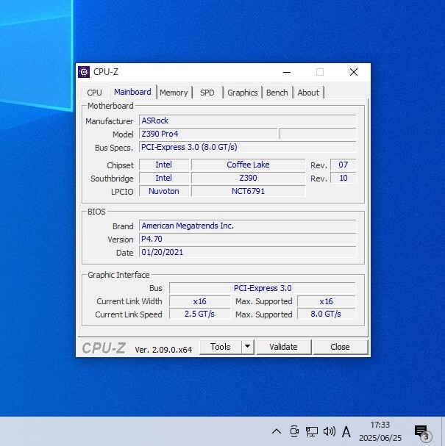Click the Max. Supported width 'x16' value
The width and height of the screenshot is (445, 446).
pyautogui.click(x=327, y=301)
